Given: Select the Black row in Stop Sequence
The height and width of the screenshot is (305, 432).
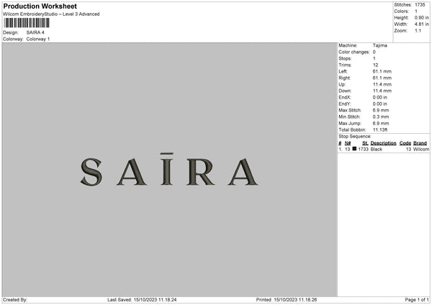Looking at the screenshot, I should 382,149.
